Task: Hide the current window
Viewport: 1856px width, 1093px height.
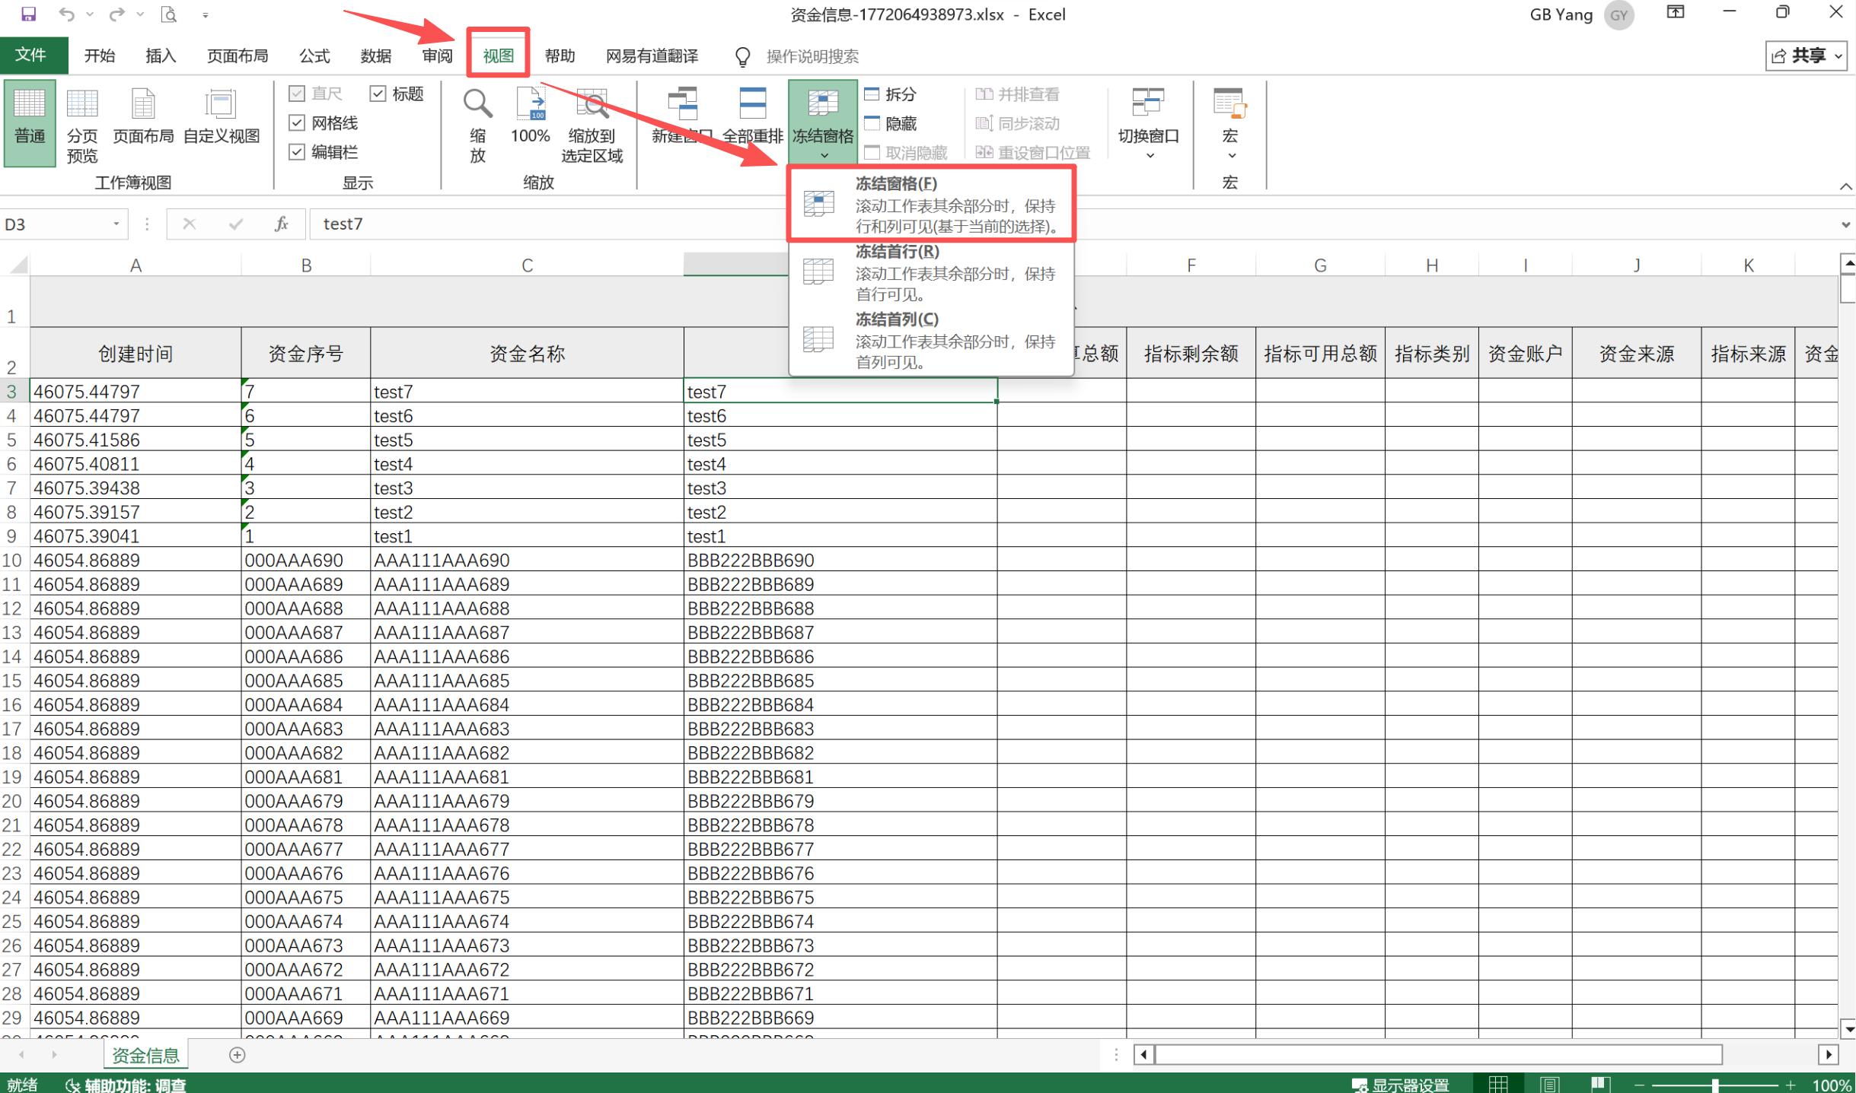Action: coord(891,123)
